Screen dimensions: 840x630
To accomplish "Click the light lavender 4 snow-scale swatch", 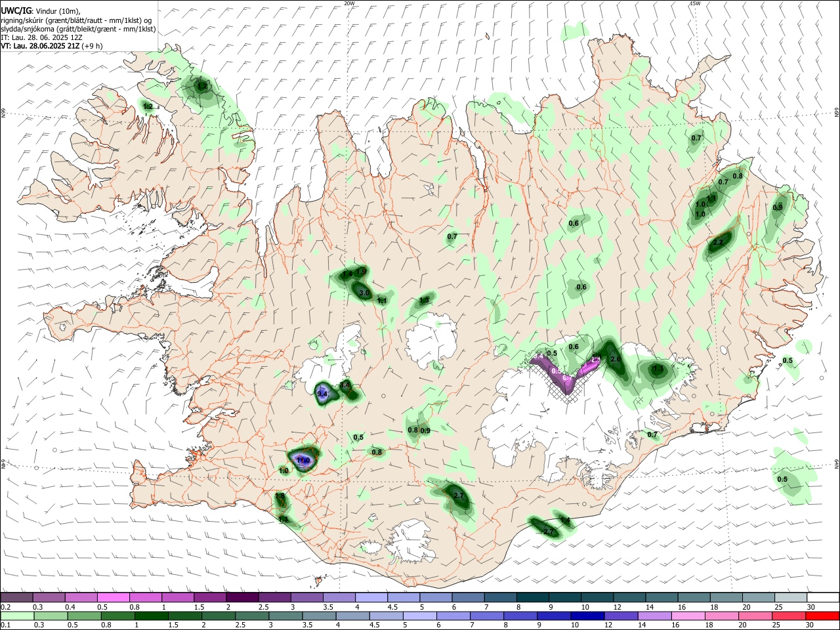I will pos(372,597).
